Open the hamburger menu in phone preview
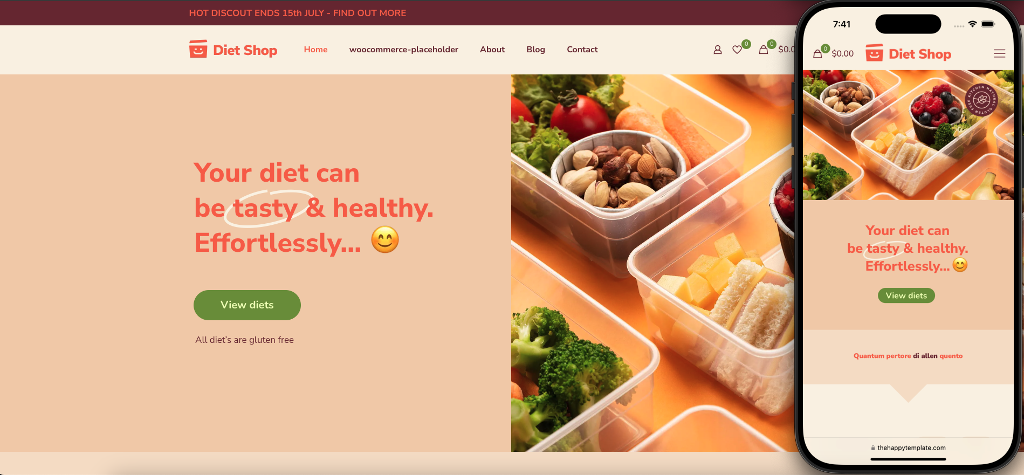 (x=999, y=53)
